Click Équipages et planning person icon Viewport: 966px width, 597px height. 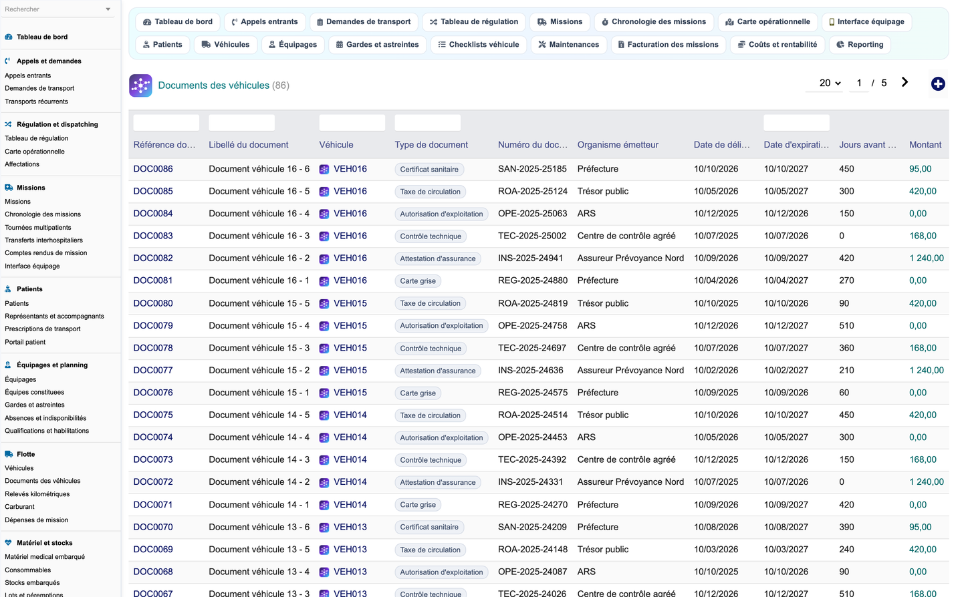pyautogui.click(x=9, y=365)
